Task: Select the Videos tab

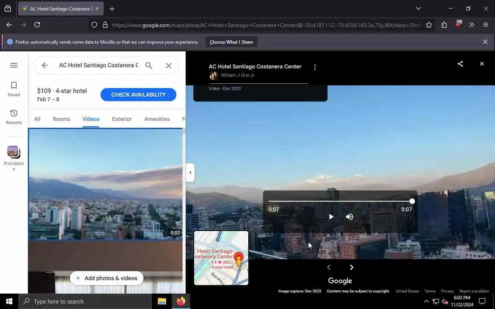Action: click(x=91, y=119)
